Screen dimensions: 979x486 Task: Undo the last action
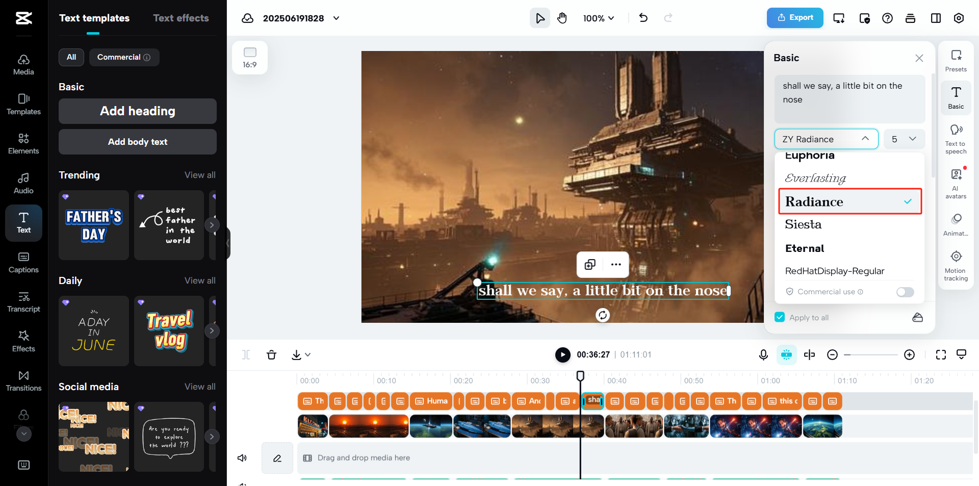[x=643, y=18]
